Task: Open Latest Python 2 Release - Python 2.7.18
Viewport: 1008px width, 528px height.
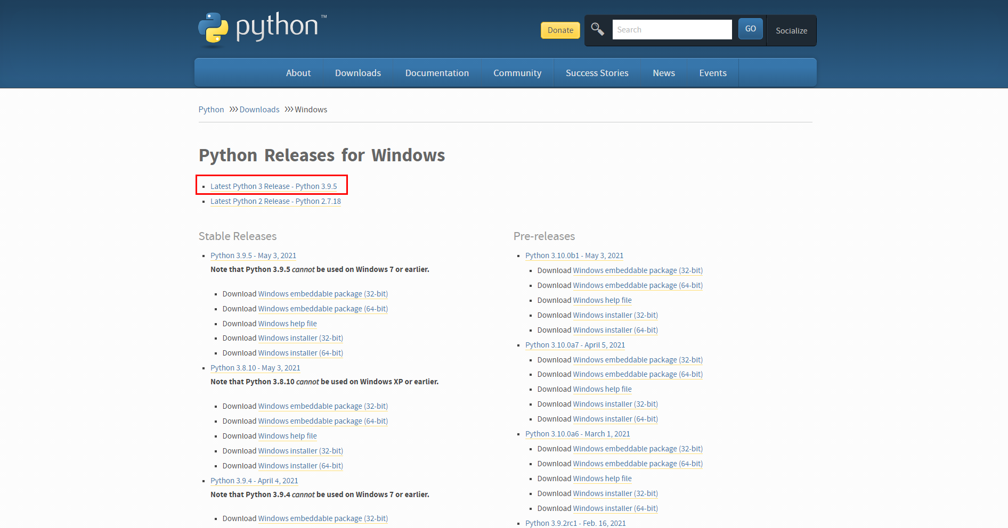Action: pos(275,201)
